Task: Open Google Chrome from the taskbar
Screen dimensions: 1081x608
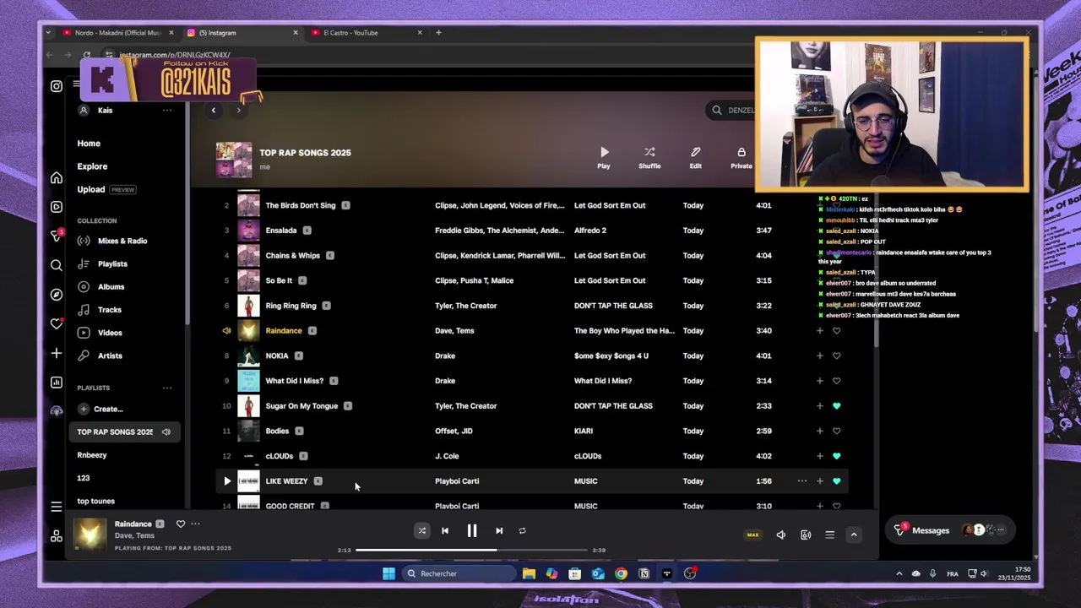Action: [621, 574]
